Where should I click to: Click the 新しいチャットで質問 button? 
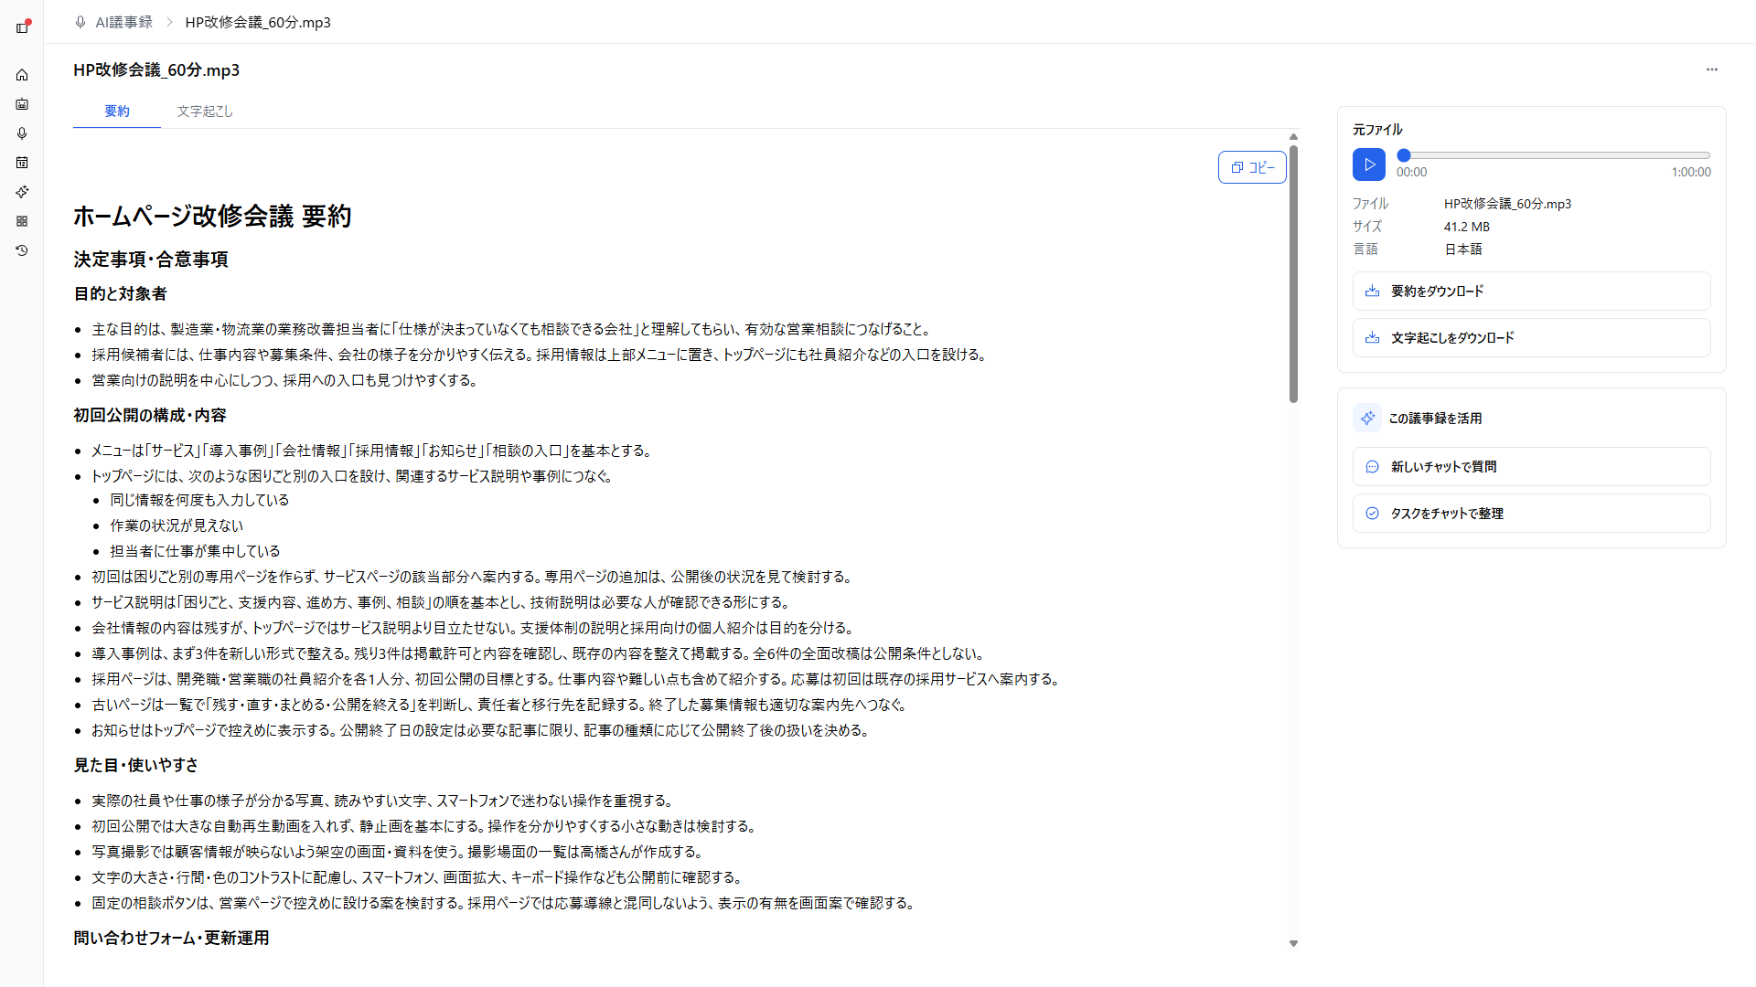[1531, 467]
